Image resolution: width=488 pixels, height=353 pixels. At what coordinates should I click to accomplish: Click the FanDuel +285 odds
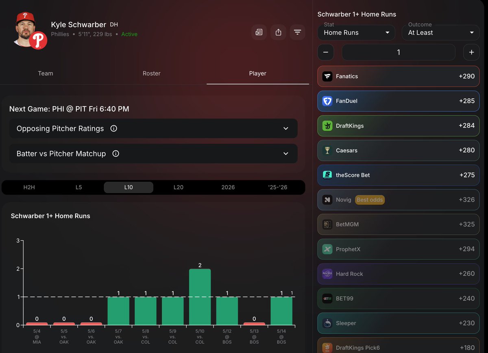(x=467, y=101)
